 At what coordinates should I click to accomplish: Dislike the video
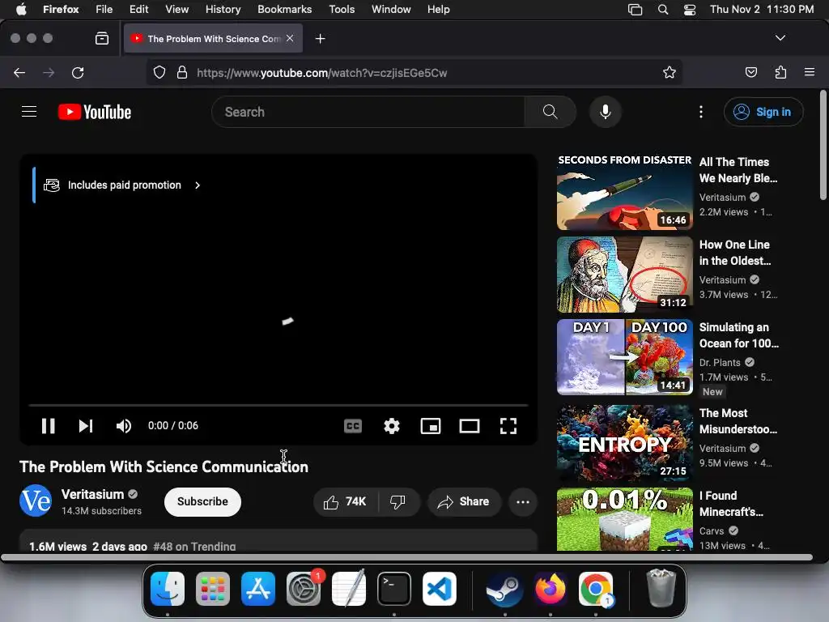(398, 501)
